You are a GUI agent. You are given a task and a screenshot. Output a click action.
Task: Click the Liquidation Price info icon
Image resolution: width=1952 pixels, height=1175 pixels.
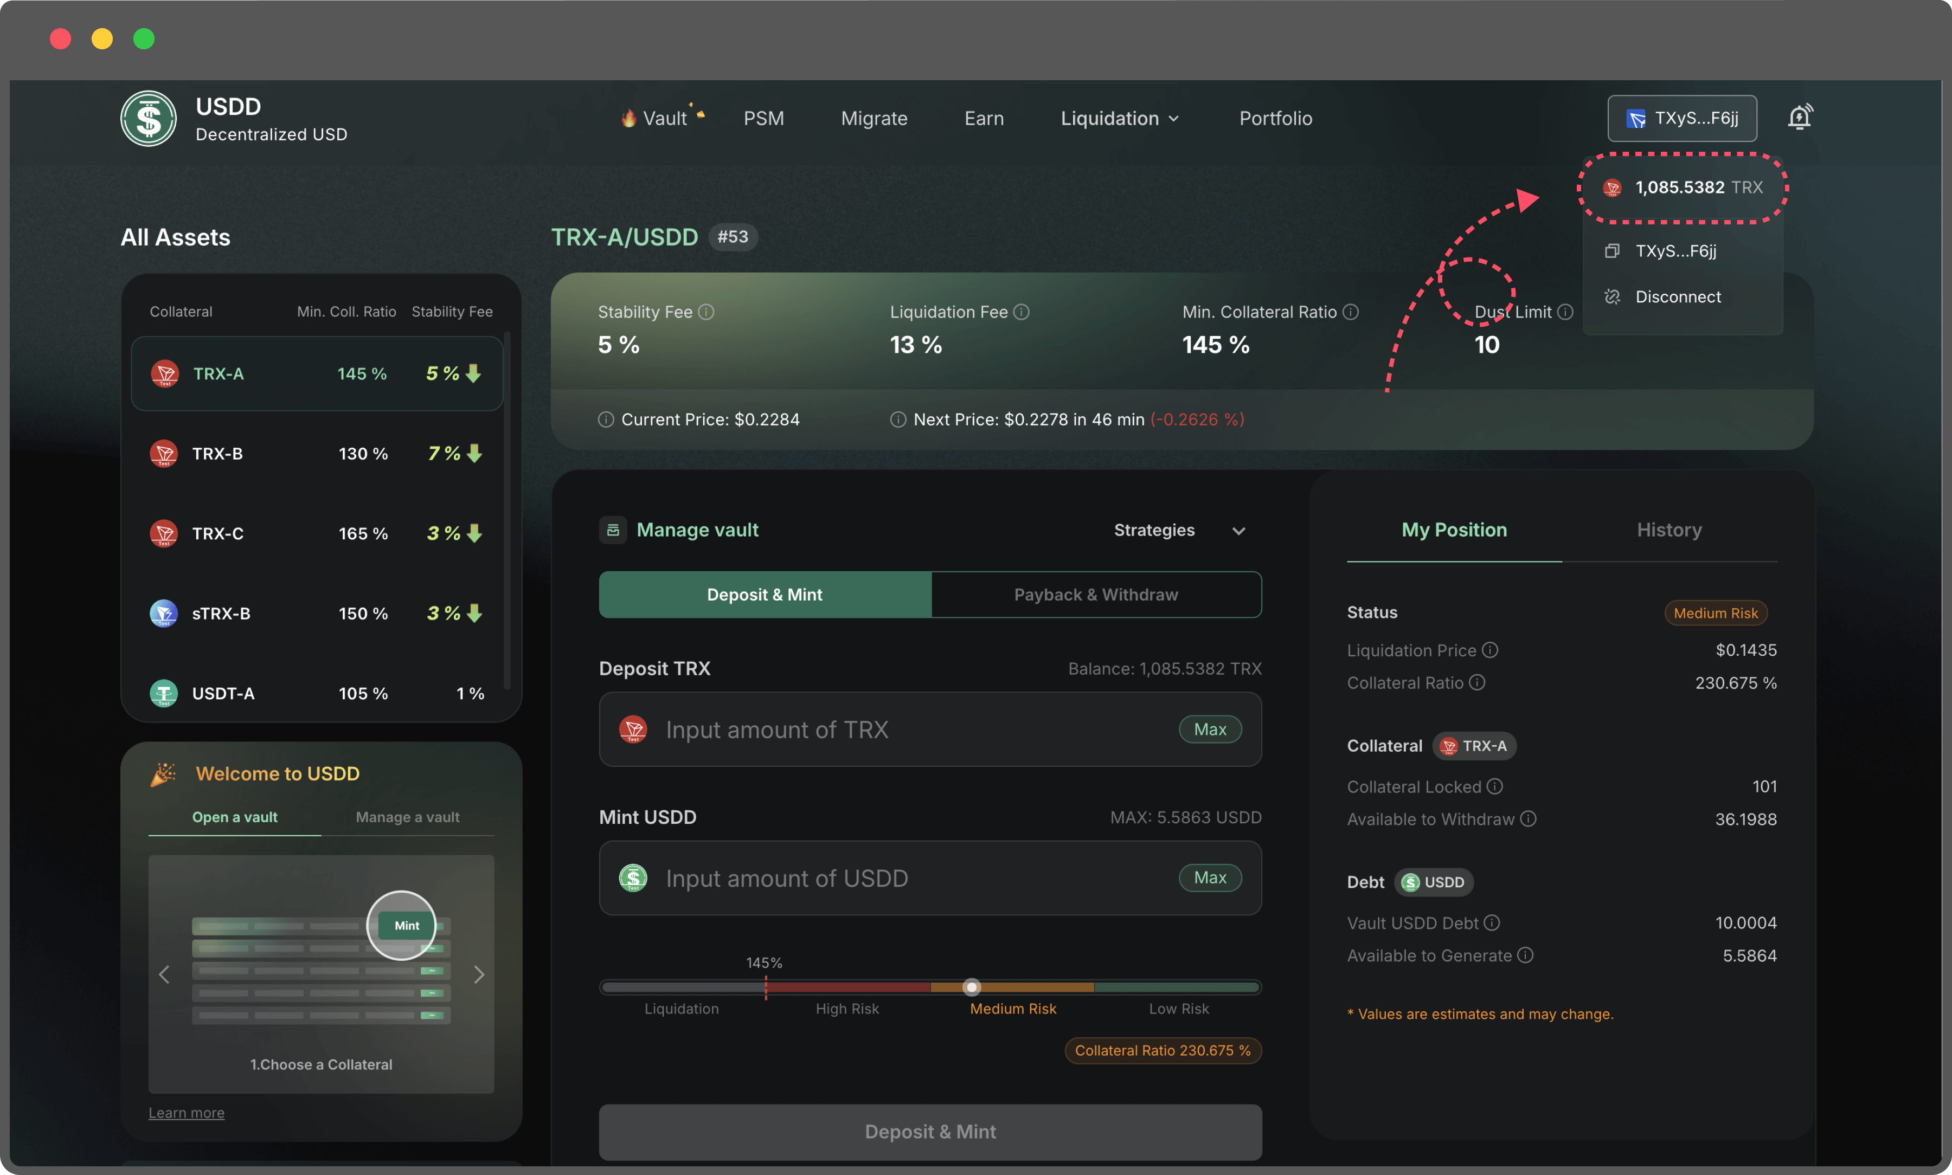[1489, 650]
